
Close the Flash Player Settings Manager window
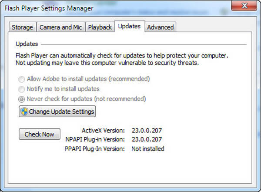(244, 6)
